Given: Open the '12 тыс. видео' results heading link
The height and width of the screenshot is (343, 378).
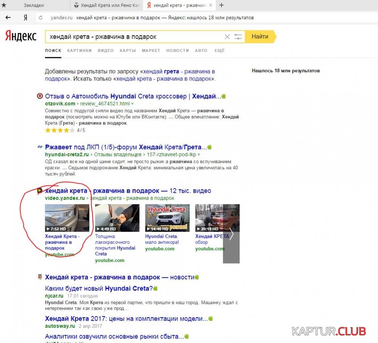Looking at the screenshot, I should tap(128, 191).
